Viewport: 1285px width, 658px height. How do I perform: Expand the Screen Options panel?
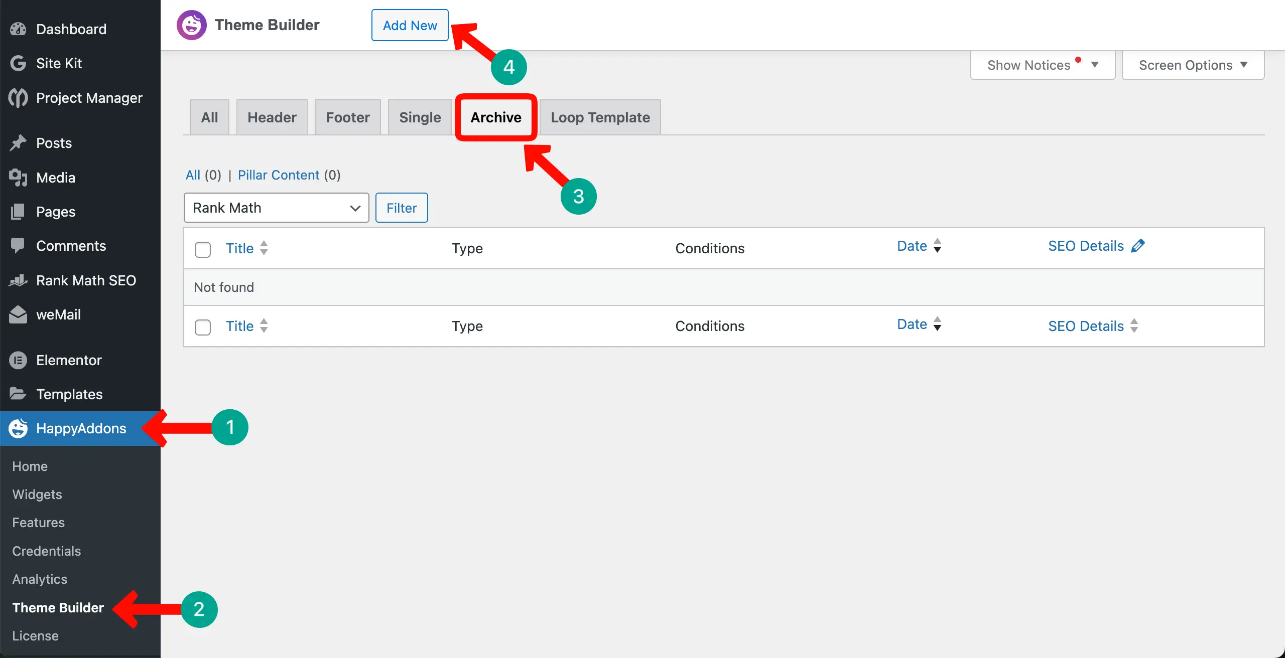pos(1193,65)
